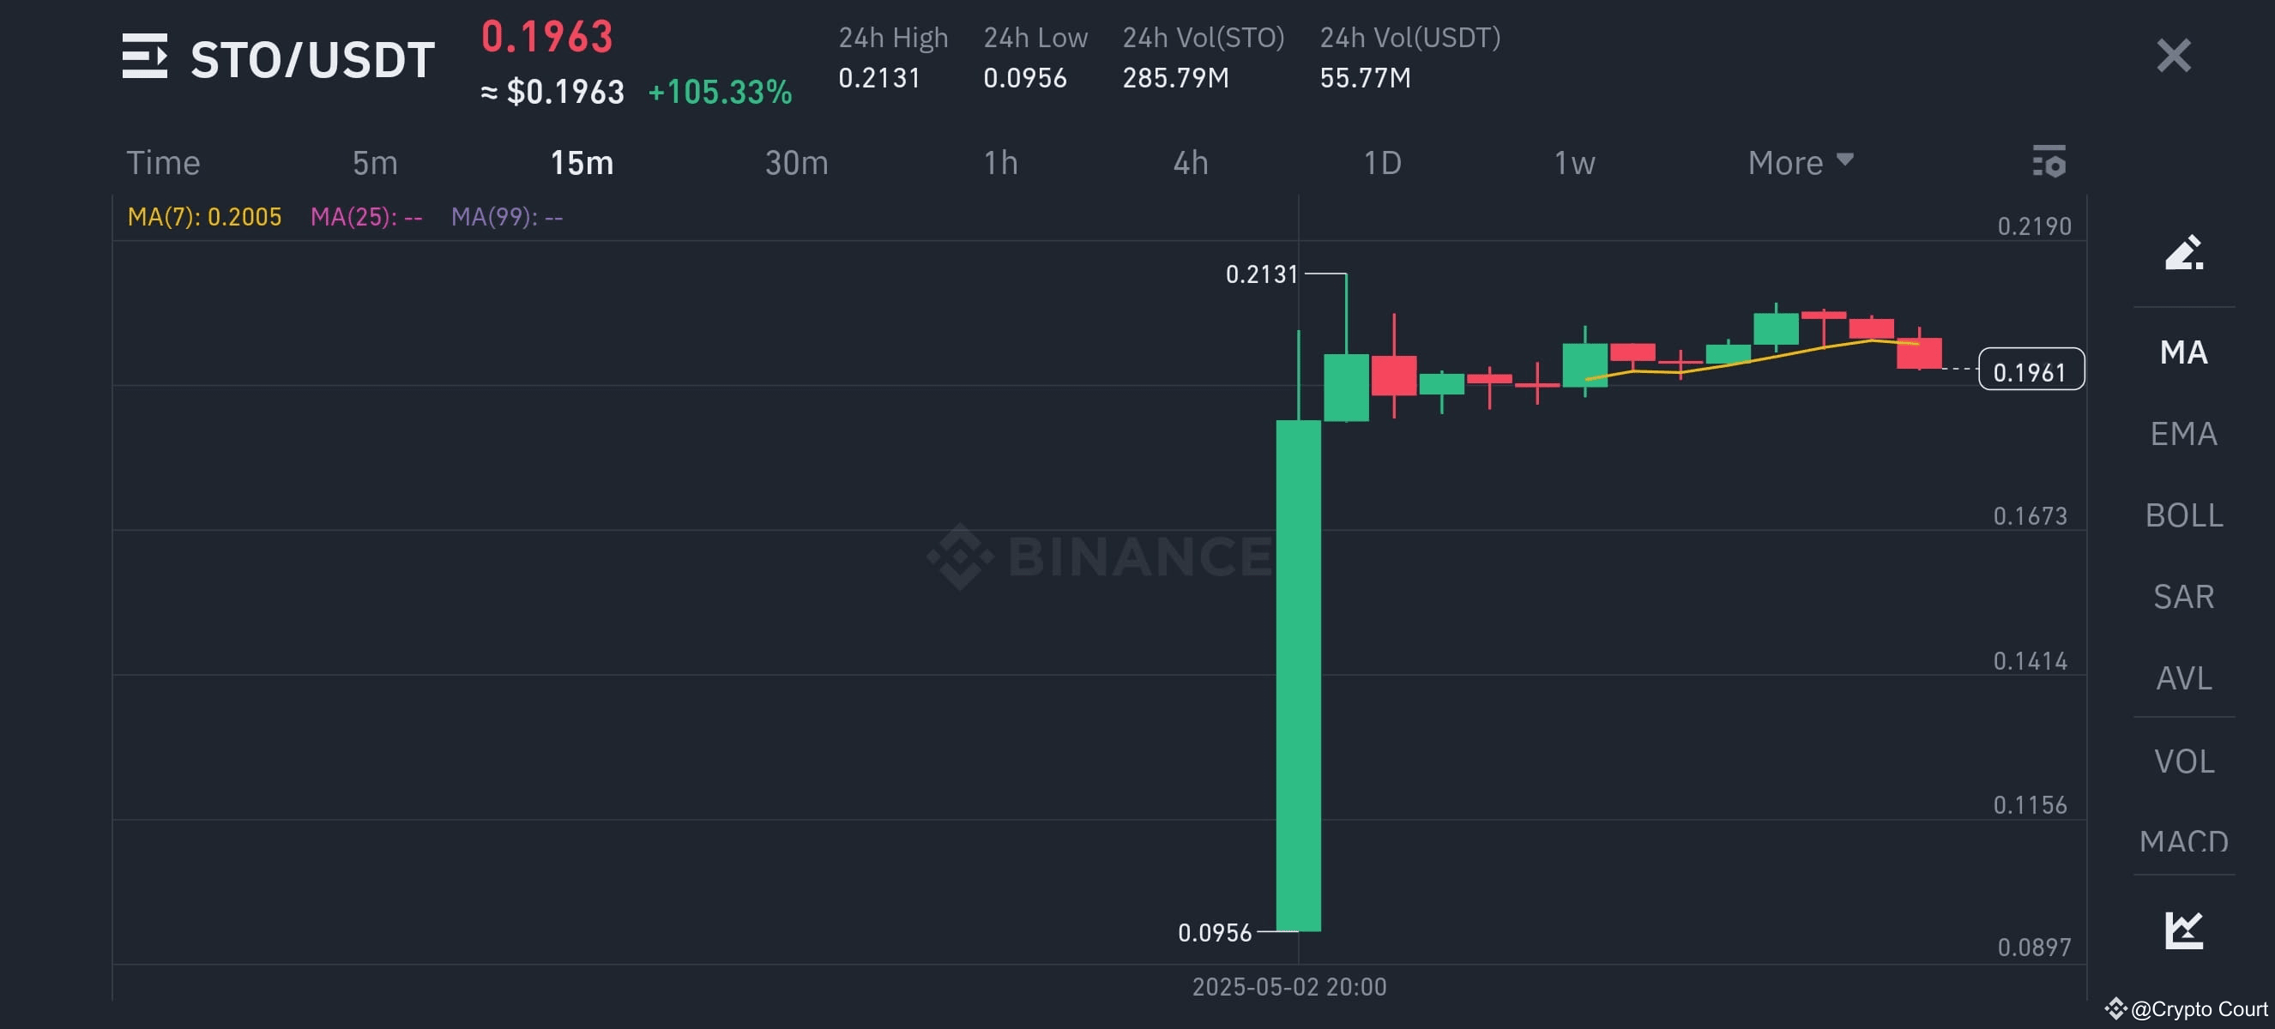Click the STO/USDT token logo

click(147, 57)
